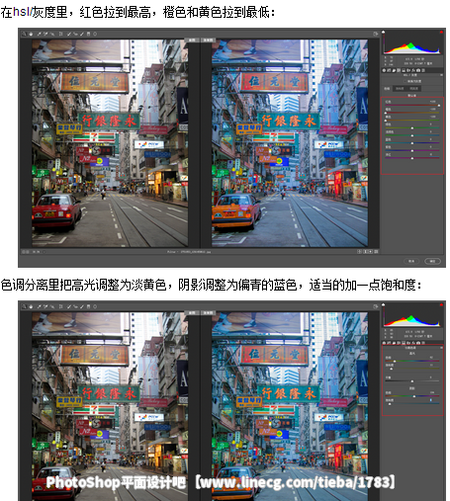This screenshot has width=450, height=501.
Task: Open Split Toning panel flyout menu in lower window
Action: 441,348
